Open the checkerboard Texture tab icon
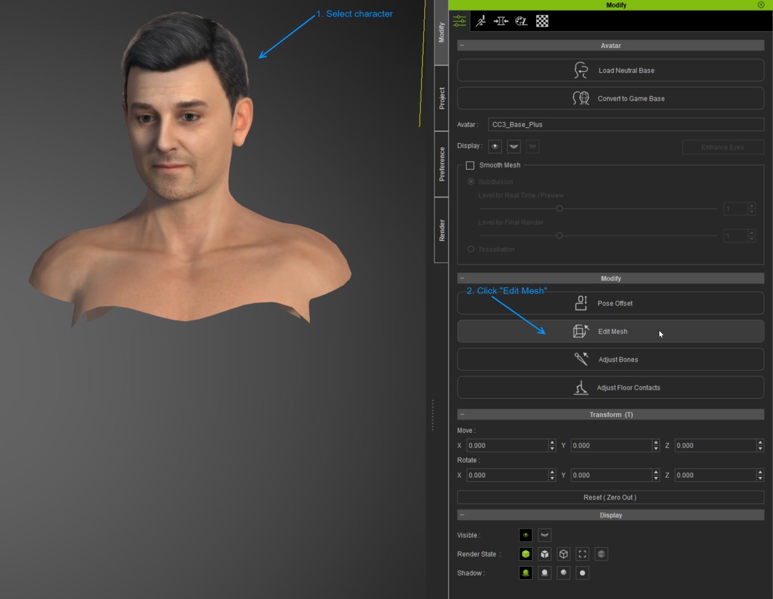This screenshot has width=773, height=599. tap(542, 21)
